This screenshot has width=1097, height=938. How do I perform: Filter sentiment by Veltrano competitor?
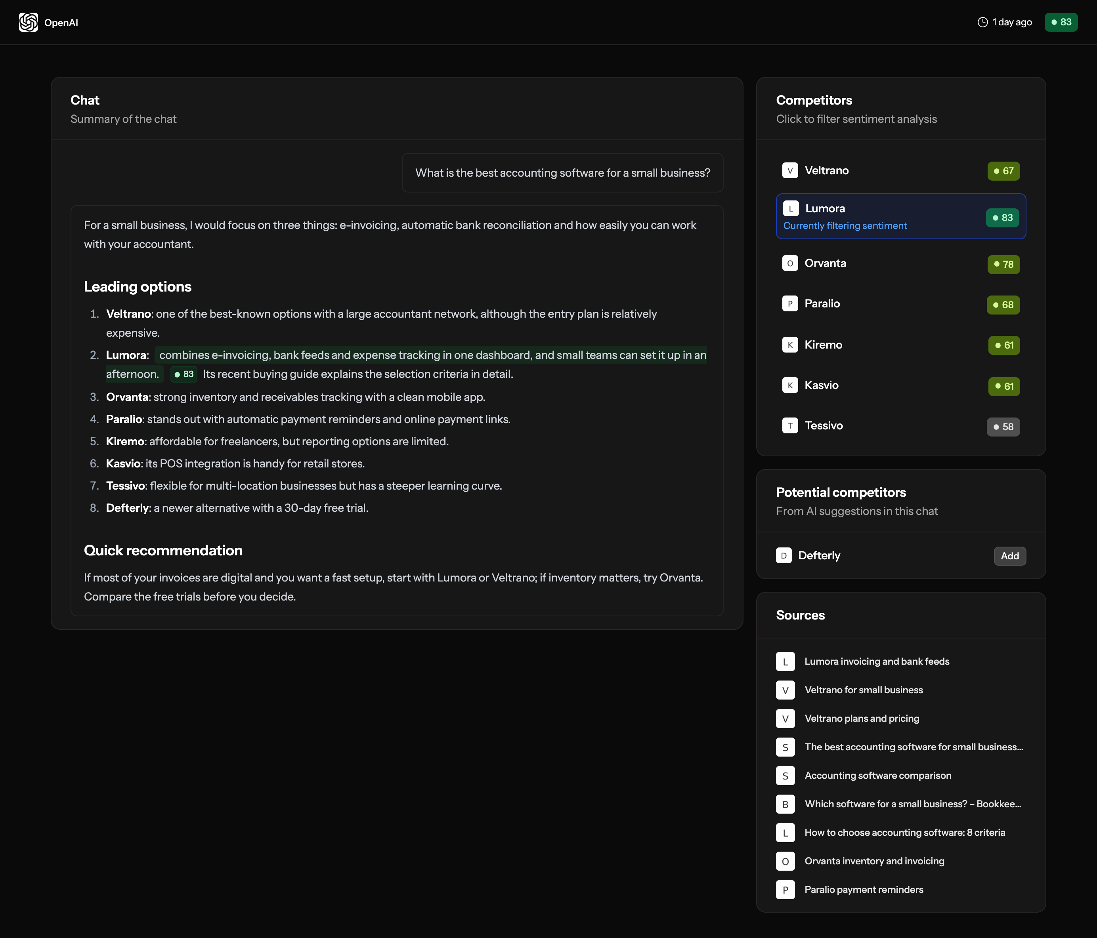tap(900, 171)
